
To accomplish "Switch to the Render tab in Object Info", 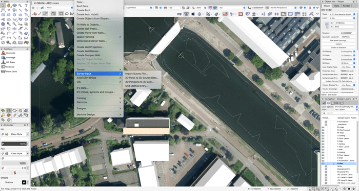I will (x=346, y=6).
